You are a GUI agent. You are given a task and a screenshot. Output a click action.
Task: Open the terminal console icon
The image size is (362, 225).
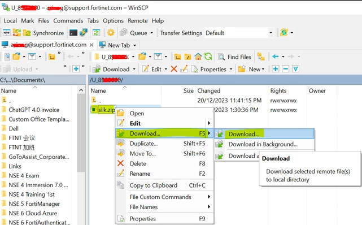73,33
